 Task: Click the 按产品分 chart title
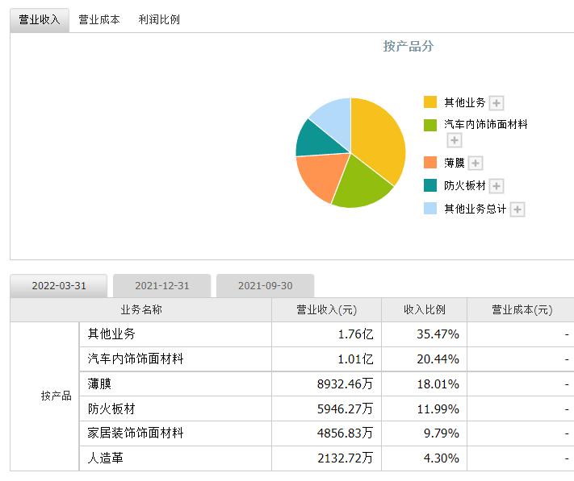tap(409, 47)
